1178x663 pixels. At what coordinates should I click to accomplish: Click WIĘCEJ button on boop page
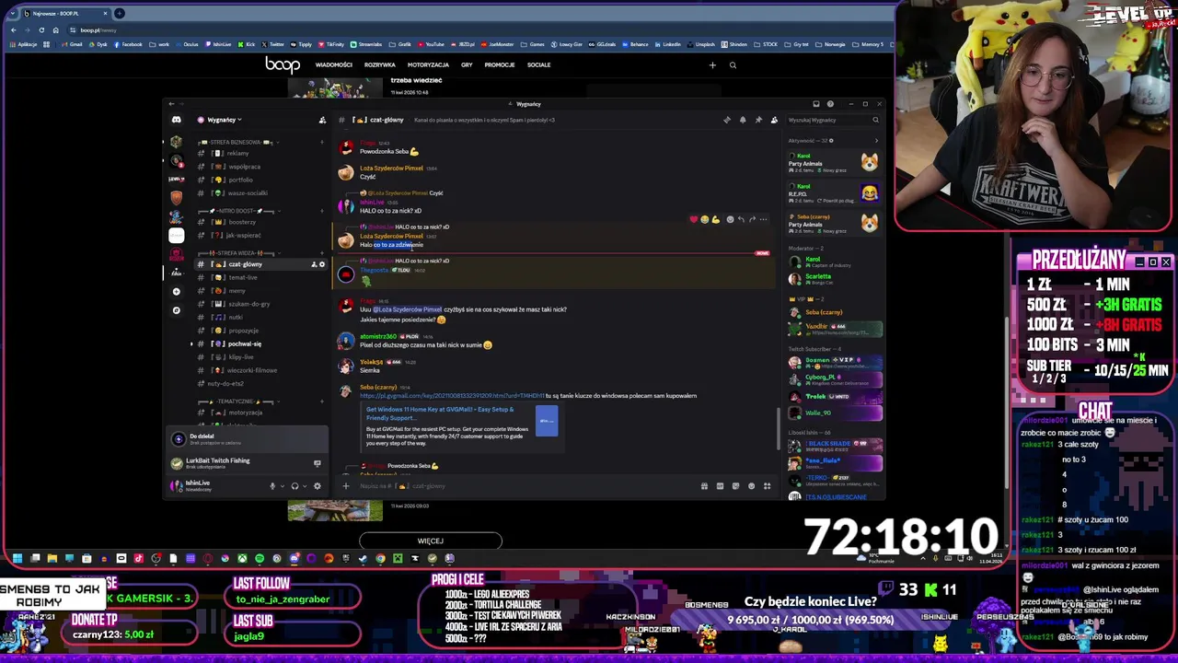[431, 541]
